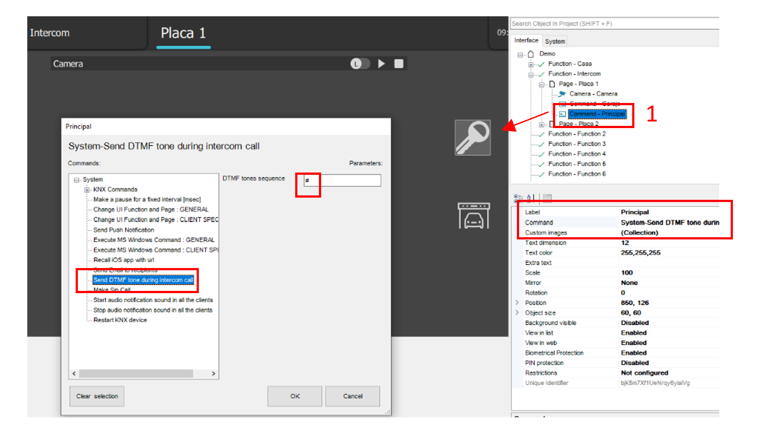Screen dimensions: 769x441
Task: Expand the KNX Commands node
Action: click(x=87, y=190)
